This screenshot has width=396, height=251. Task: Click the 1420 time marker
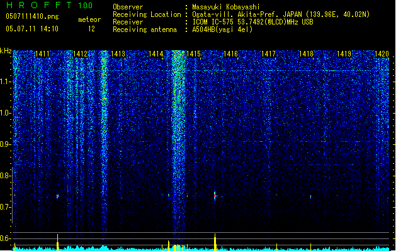pyautogui.click(x=382, y=54)
